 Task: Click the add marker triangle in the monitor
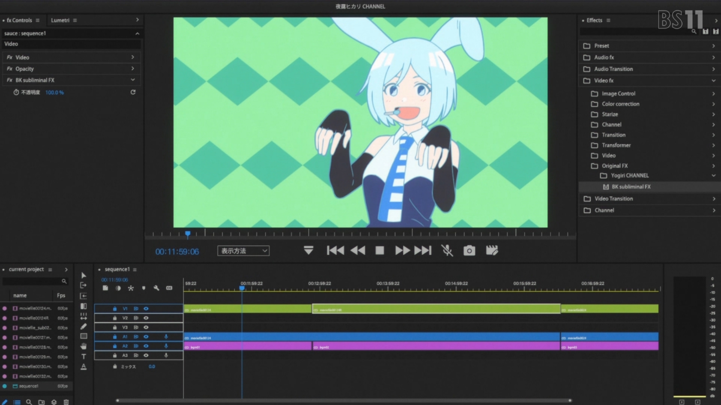(x=308, y=250)
